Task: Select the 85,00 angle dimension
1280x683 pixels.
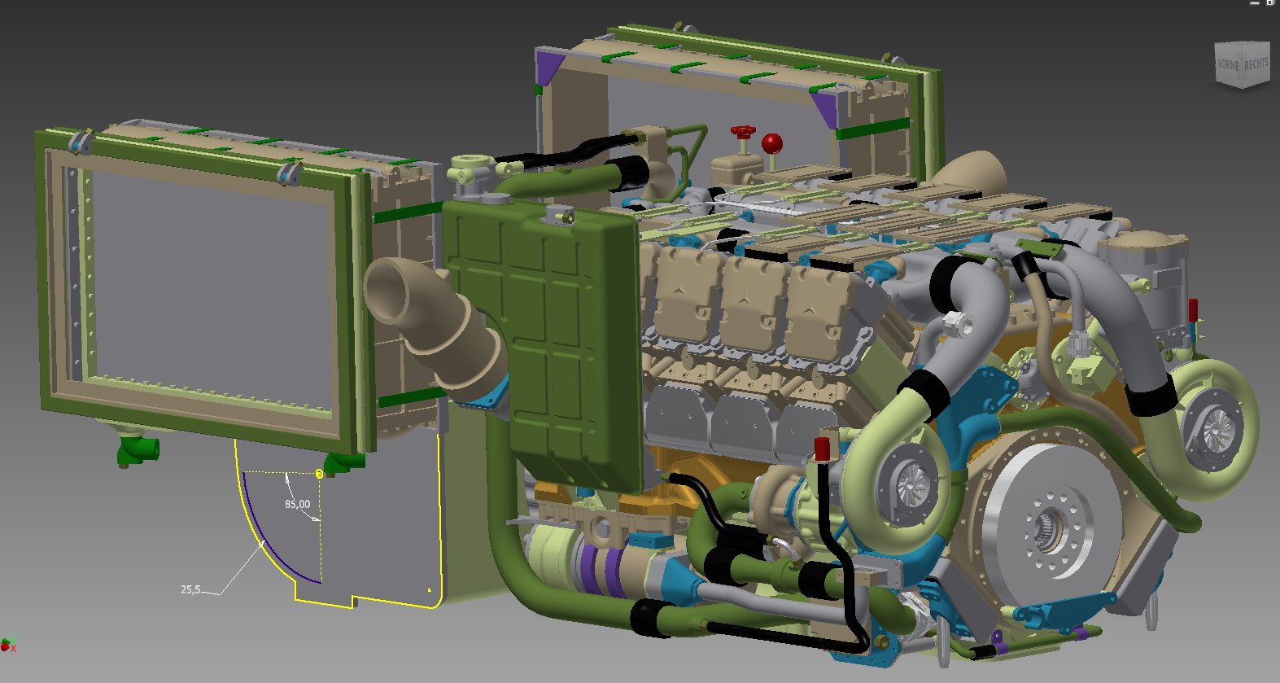Action: point(297,504)
